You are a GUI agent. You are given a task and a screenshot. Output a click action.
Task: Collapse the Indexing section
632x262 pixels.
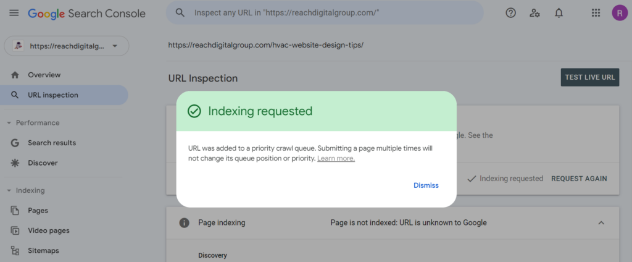9,190
